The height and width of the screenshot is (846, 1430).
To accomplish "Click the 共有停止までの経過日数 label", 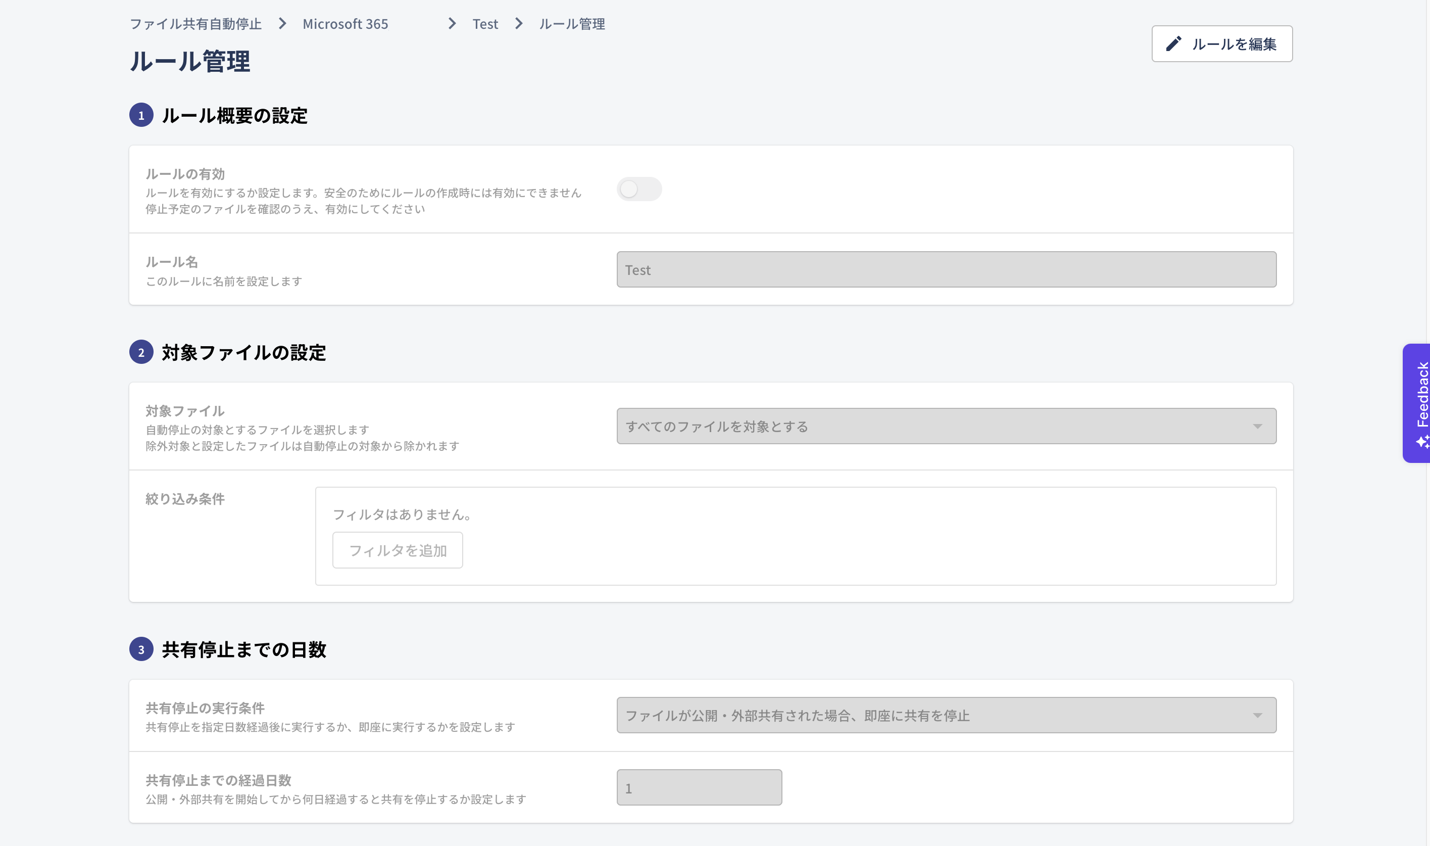I will tap(218, 780).
